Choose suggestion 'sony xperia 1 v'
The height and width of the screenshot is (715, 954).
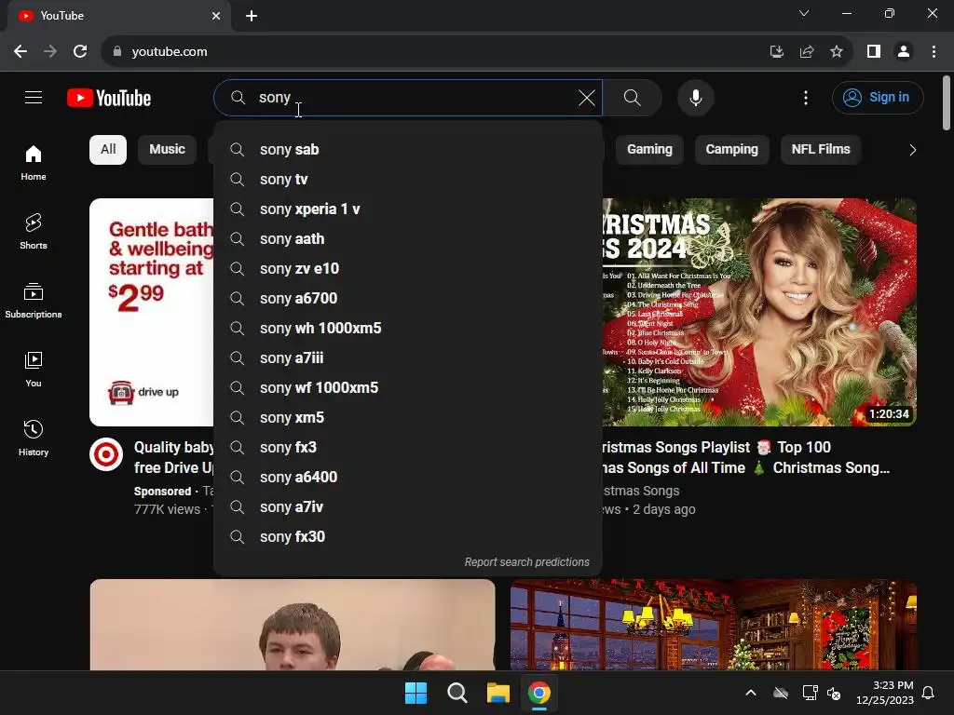[408, 209]
